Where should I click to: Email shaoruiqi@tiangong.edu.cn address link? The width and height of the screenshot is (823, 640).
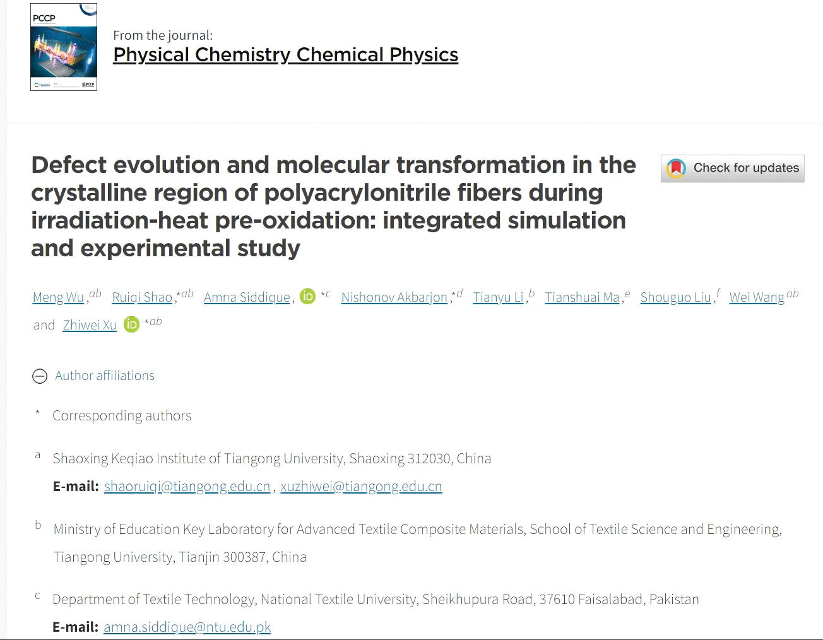pyautogui.click(x=187, y=487)
